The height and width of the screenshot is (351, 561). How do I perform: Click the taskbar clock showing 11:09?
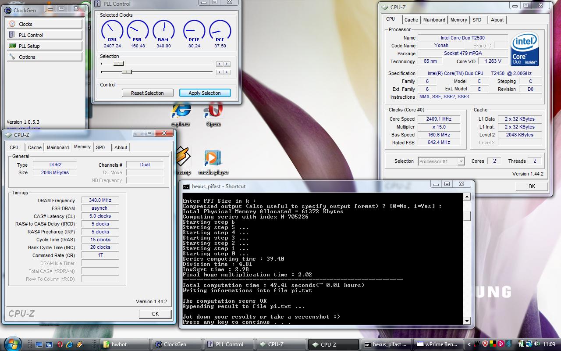549,344
